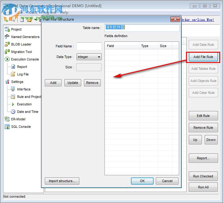Click the Add field button

coord(53,83)
